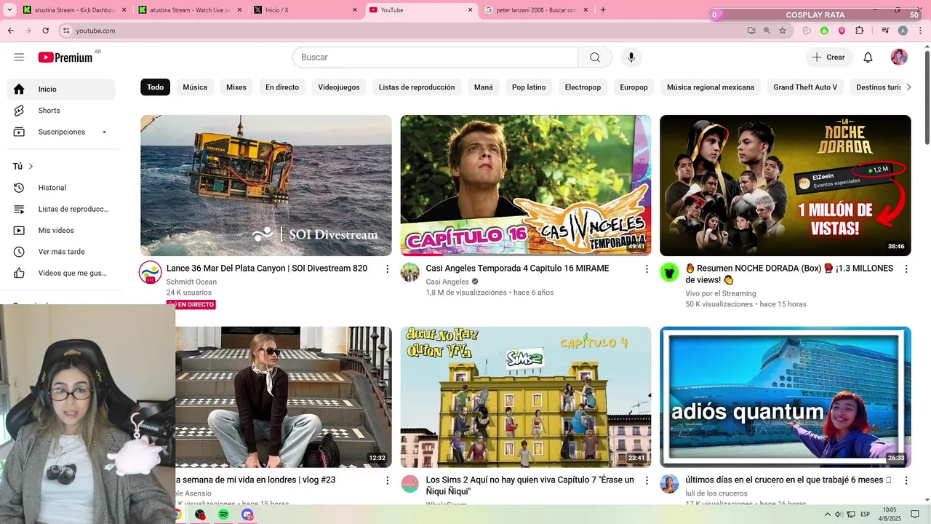Open Suscripciones in the sidebar
The image size is (931, 524).
[x=61, y=132]
